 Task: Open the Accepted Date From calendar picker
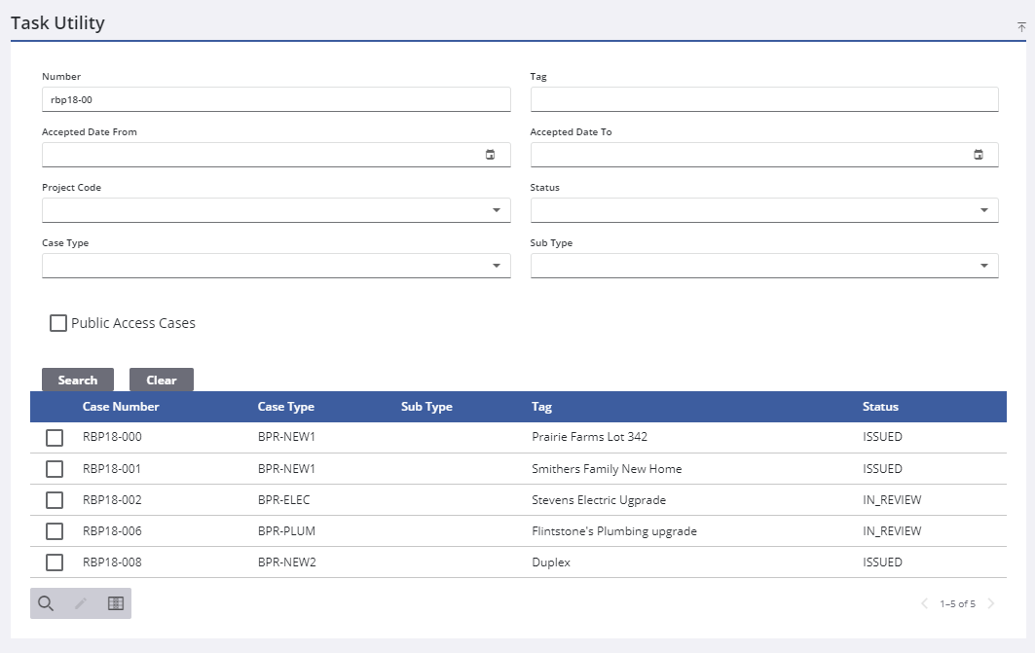click(491, 155)
